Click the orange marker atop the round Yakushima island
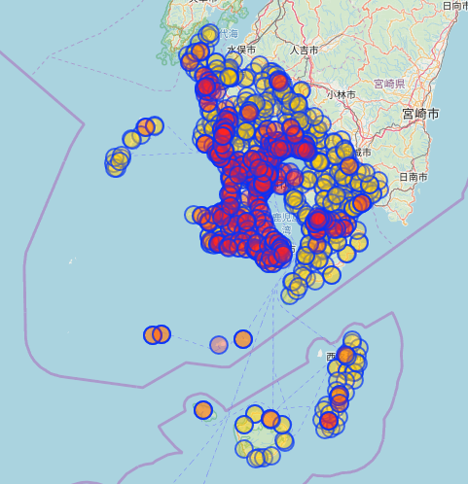The image size is (468, 484). (270, 419)
